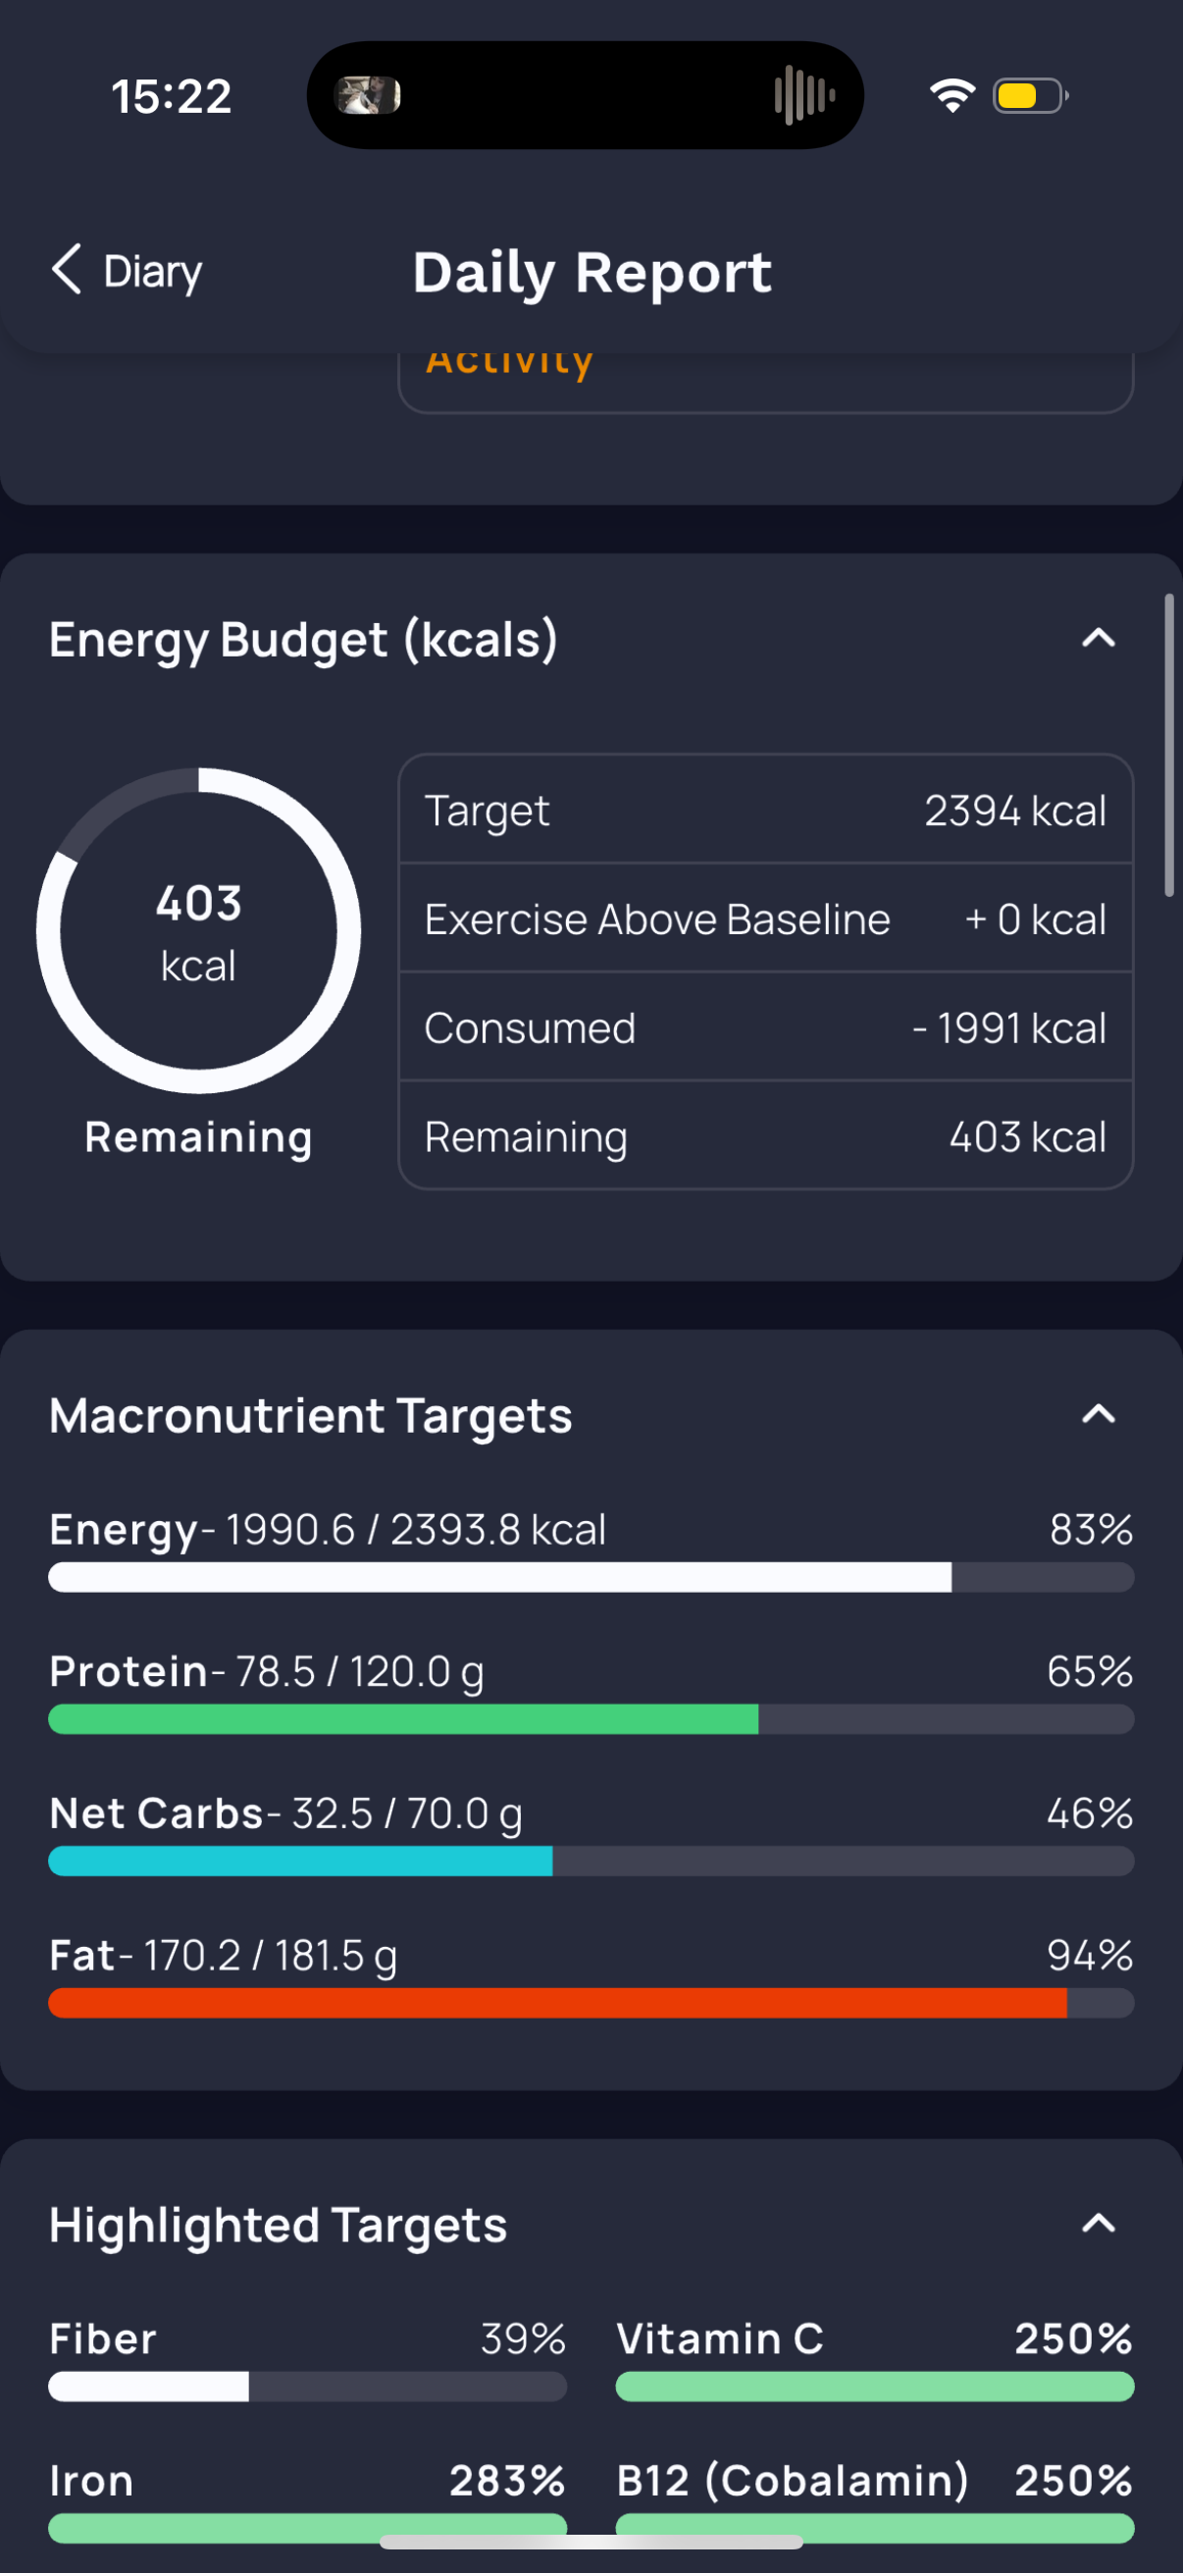Tap the Wi-Fi status icon
The width and height of the screenshot is (1183, 2573).
952,96
